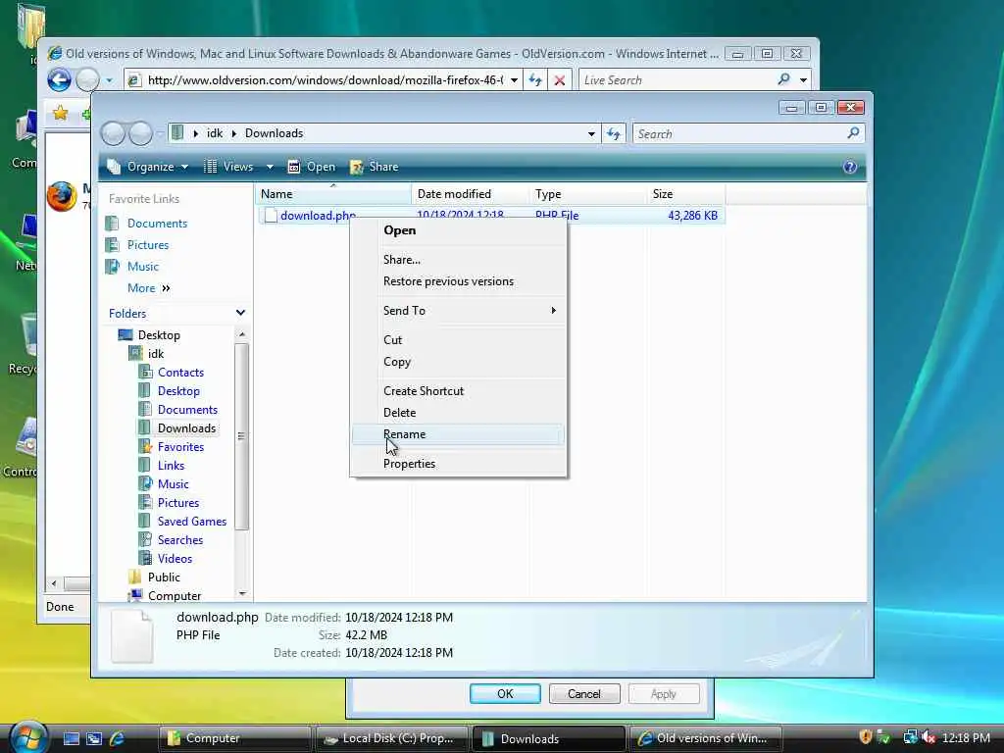This screenshot has height=753, width=1004.
Task: Choose Restore previous versions
Action: pyautogui.click(x=457, y=281)
